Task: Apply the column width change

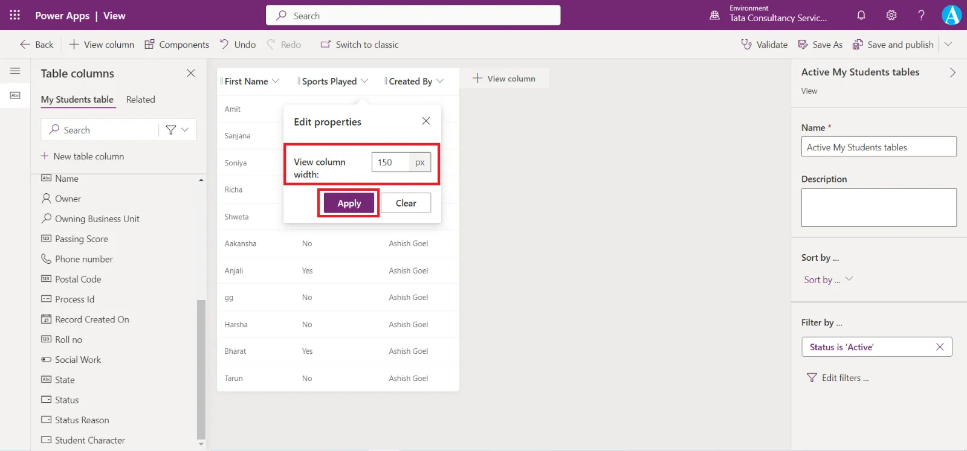Action: pos(349,203)
